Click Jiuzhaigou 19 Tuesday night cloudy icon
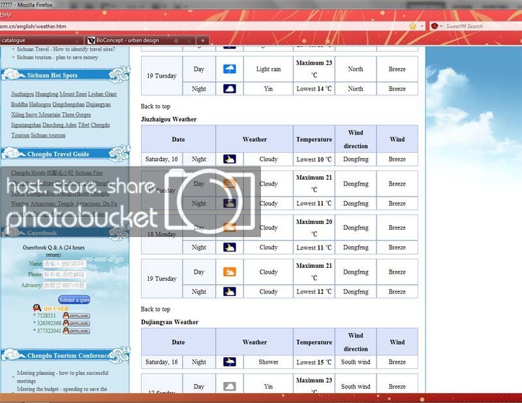522x403 pixels. coord(230,292)
